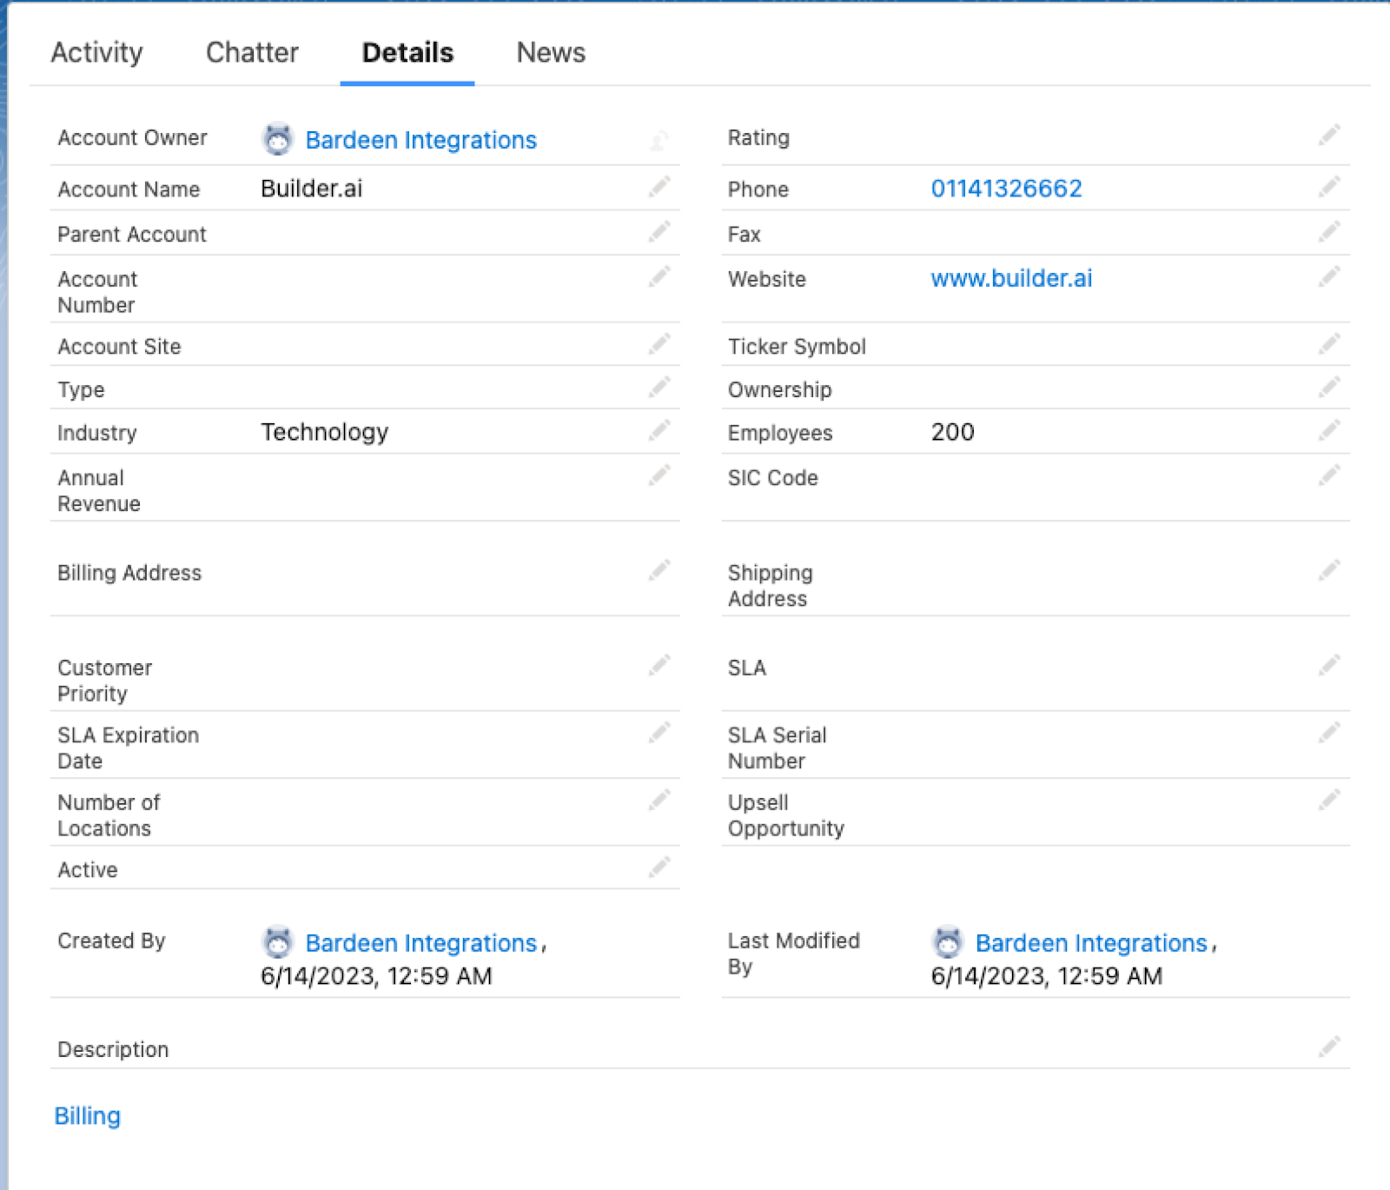Click the Created By date 6/14/2023, 12:59 AM
1390x1190 pixels.
(x=376, y=976)
